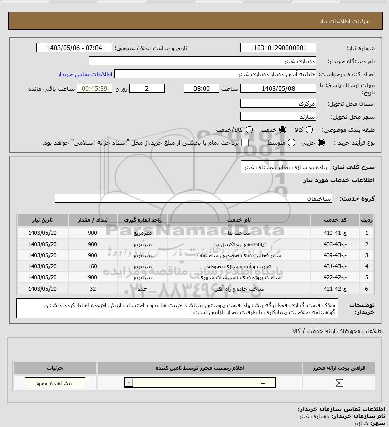Click the buyer organization field دهیاری غینر

point(202,61)
